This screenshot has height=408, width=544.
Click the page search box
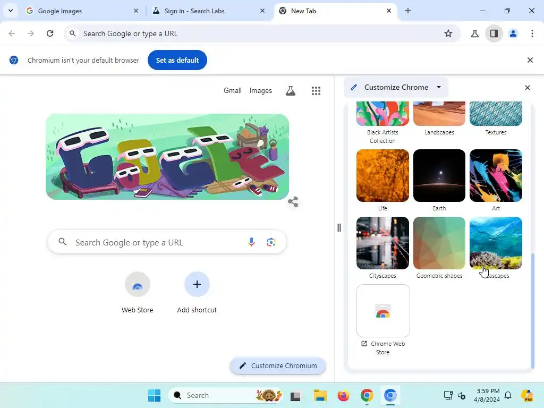[167, 242]
